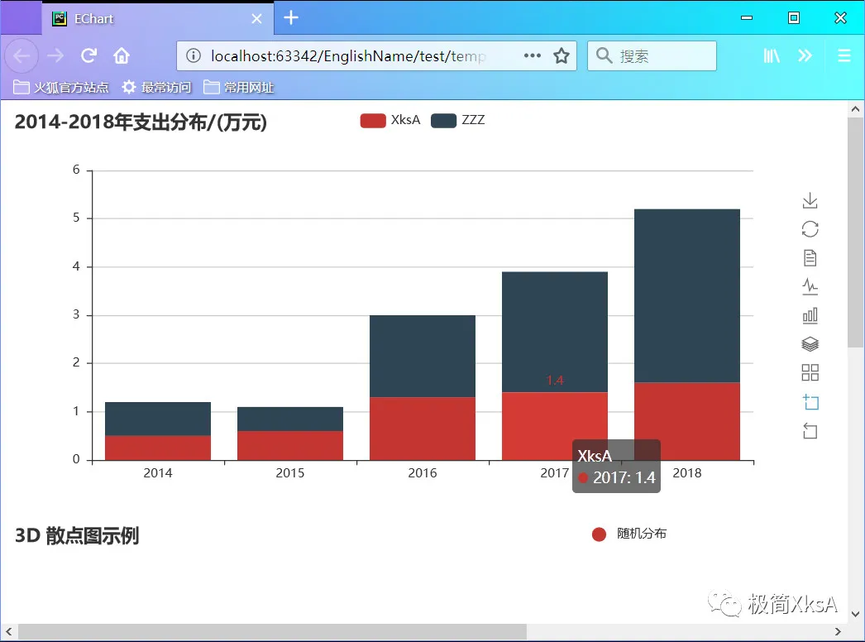Click the 2014 XksA red bar
865x642 pixels.
click(x=158, y=448)
